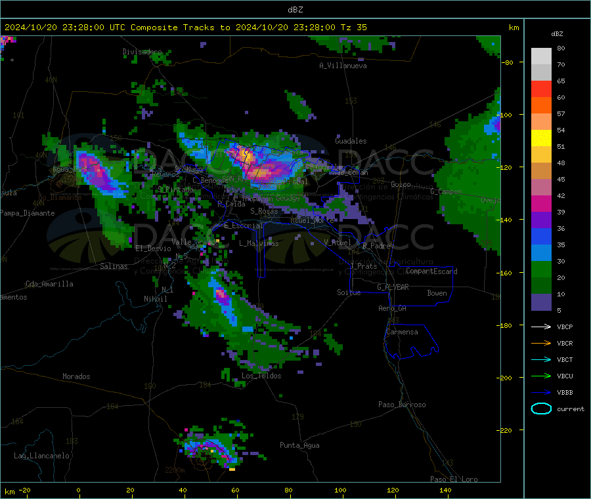Click the 'Aero_GA' map label

392,308
